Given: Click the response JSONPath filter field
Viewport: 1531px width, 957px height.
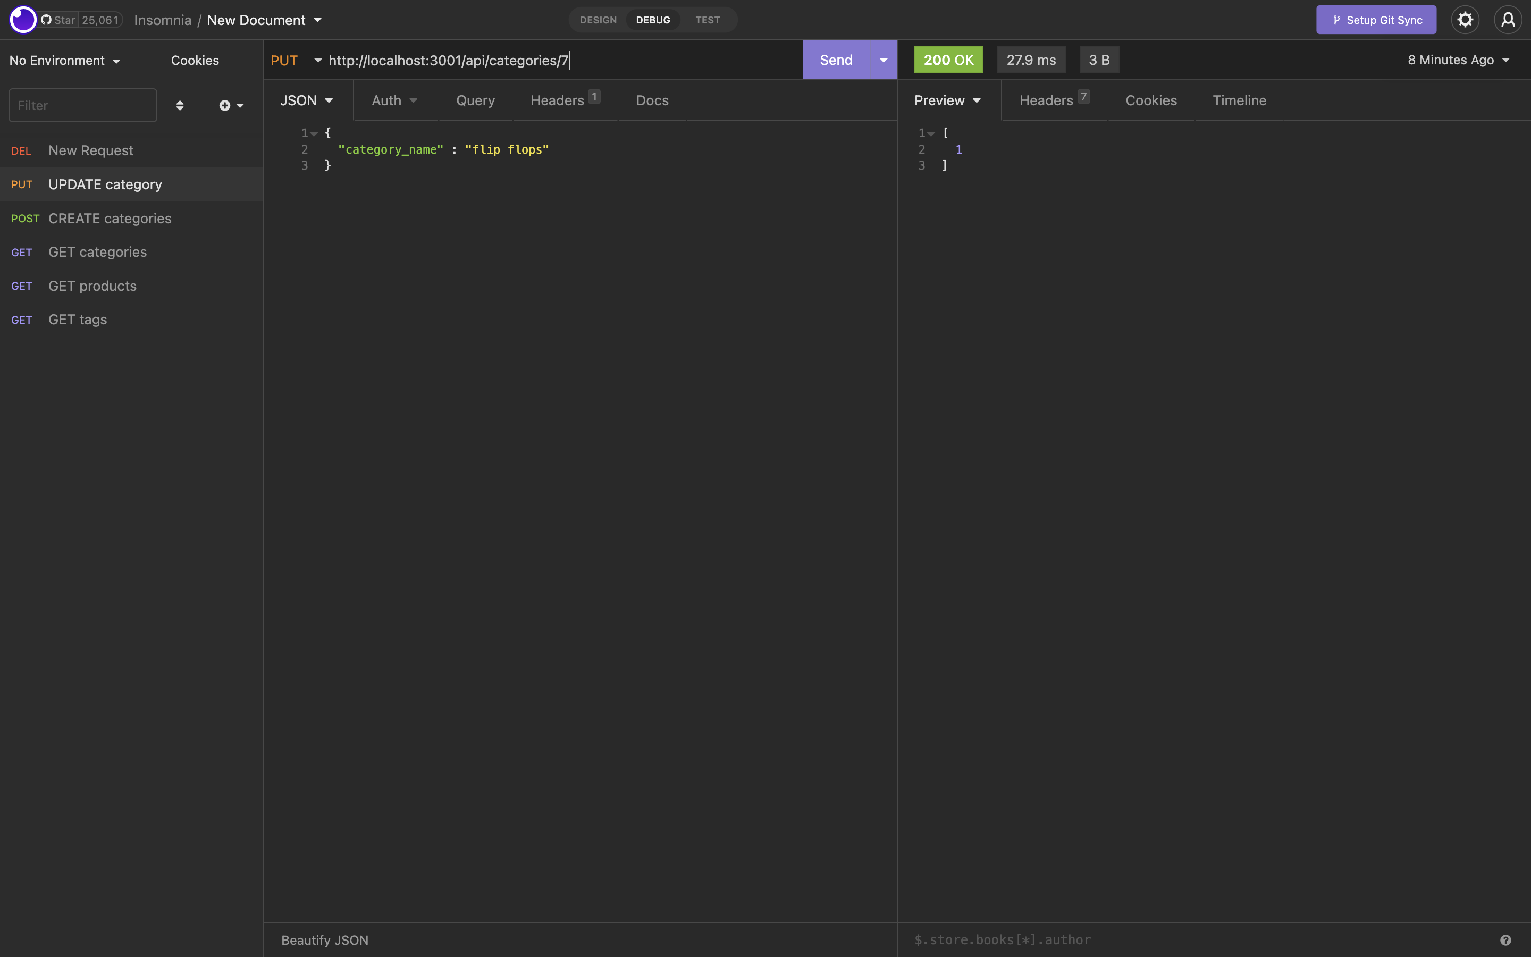Looking at the screenshot, I should 1202,940.
